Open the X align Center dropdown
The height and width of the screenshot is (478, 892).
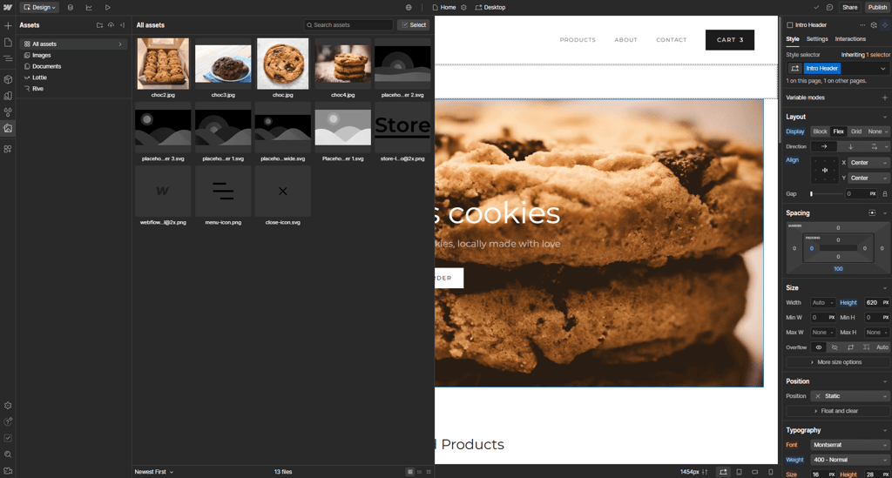(x=868, y=163)
